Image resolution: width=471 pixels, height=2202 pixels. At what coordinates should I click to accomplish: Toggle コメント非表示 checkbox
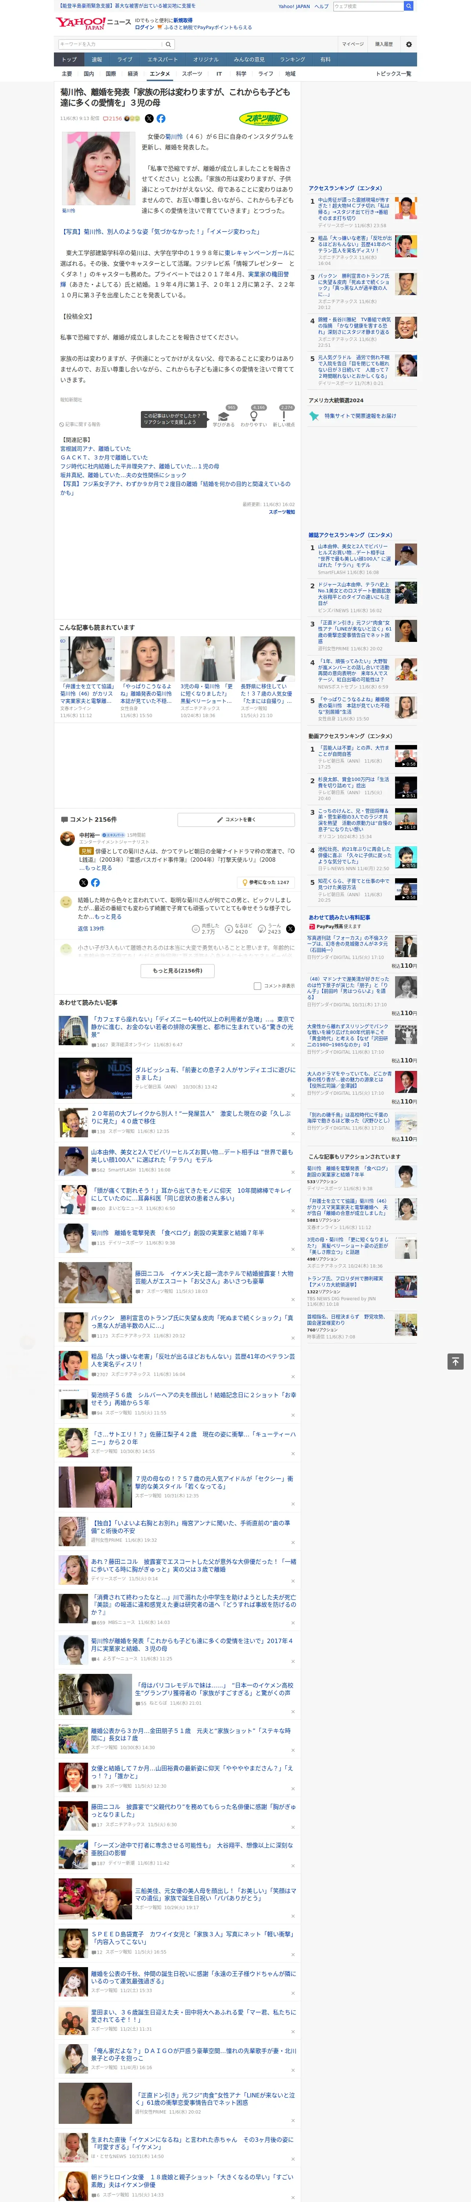click(x=257, y=986)
